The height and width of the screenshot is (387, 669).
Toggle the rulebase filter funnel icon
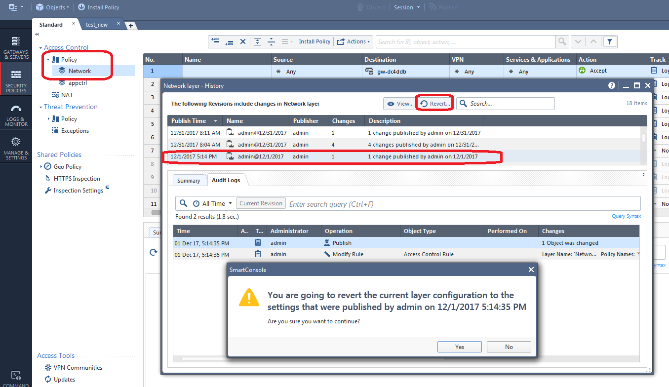click(610, 41)
